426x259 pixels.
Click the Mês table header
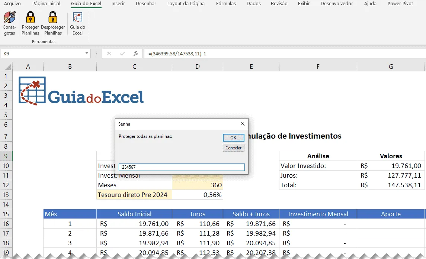click(x=70, y=214)
